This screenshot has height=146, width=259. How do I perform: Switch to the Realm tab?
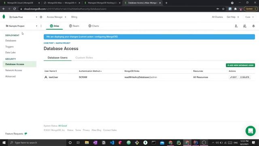74,26
